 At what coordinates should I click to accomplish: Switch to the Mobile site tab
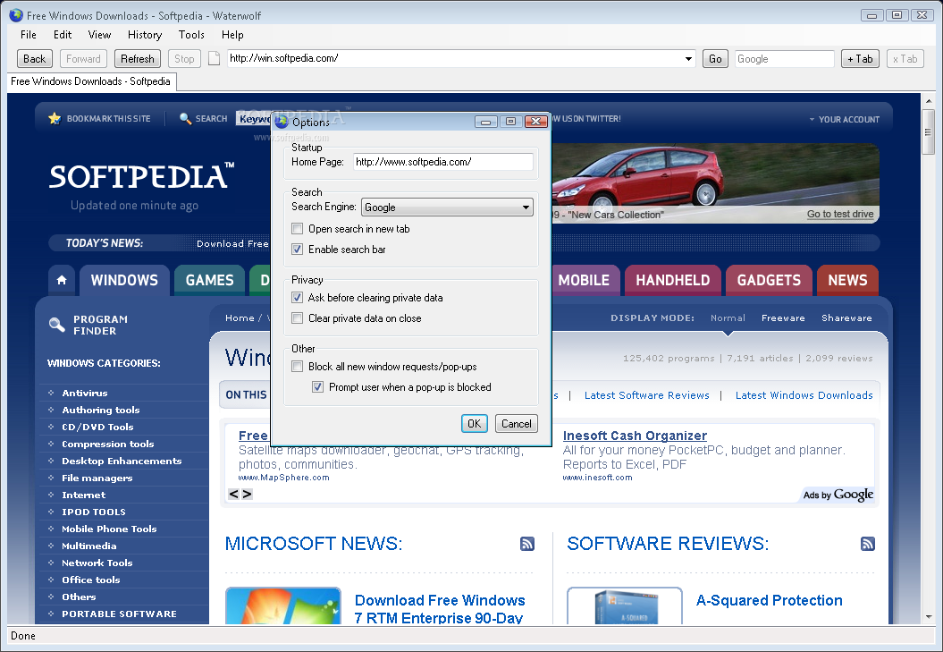[584, 280]
